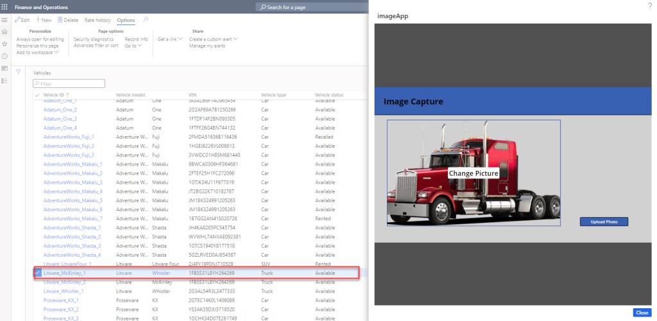
Task: Click the Vehicles Filter input box
Action: coord(69,84)
